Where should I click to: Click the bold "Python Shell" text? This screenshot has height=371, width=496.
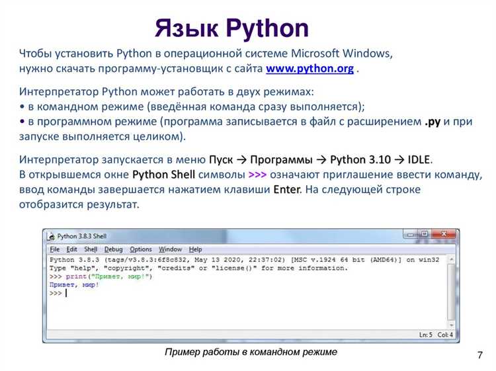click(163, 175)
